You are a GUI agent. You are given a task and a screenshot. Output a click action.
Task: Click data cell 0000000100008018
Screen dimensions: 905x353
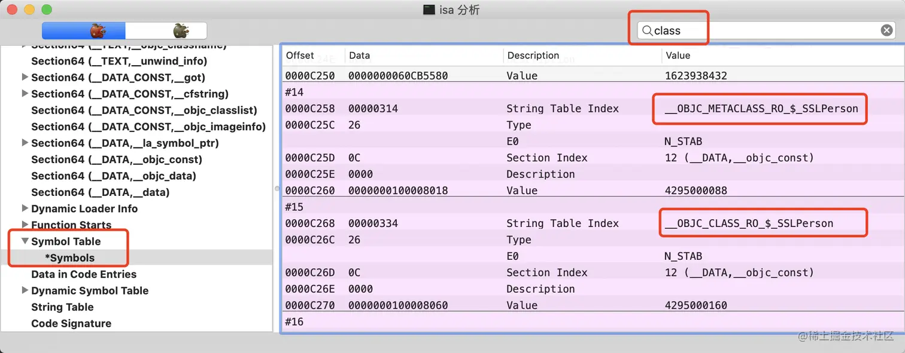click(x=398, y=191)
